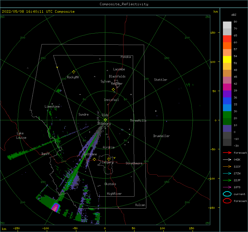Pick the purple 36-39 dBZ swatch
This screenshot has height=232, width=248.
tap(227, 94)
